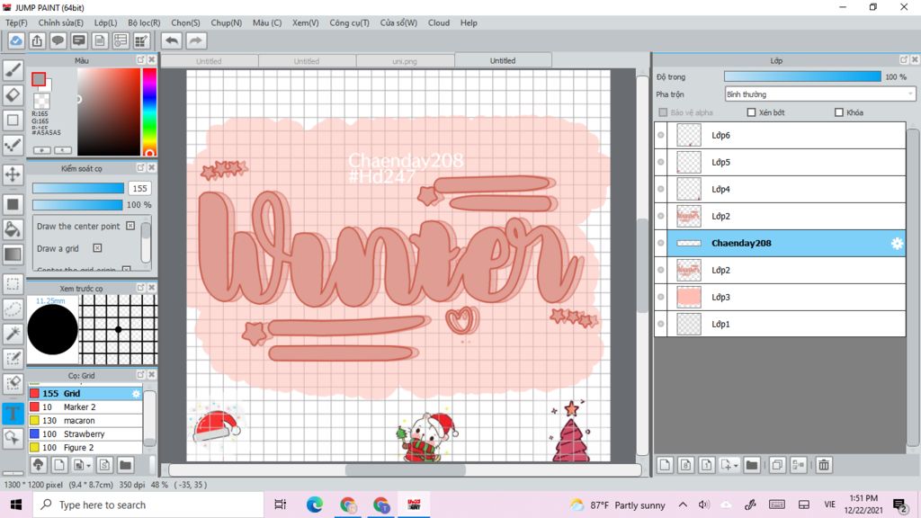Click the canvas horizontal scrollbar
The width and height of the screenshot is (921, 518).
point(405,469)
